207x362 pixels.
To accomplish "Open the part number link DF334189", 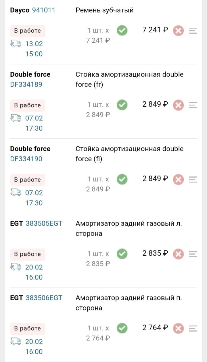I will [x=26, y=84].
